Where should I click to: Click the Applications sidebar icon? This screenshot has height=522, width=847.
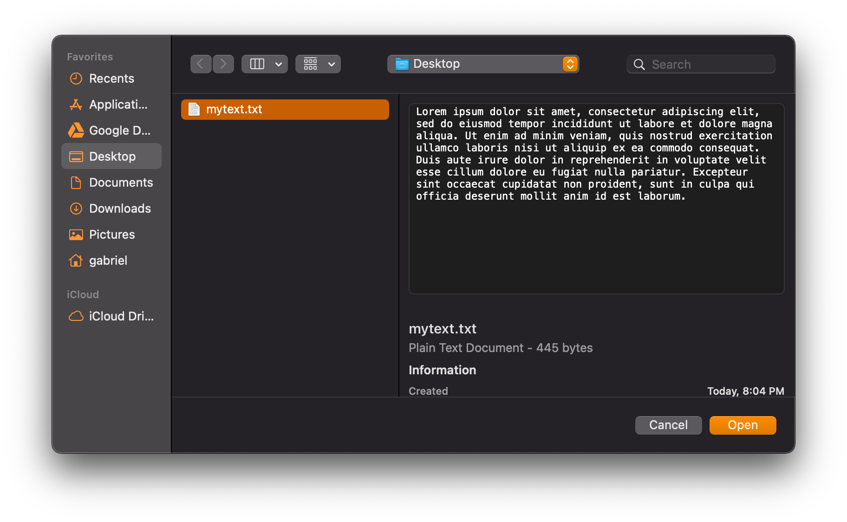[76, 104]
